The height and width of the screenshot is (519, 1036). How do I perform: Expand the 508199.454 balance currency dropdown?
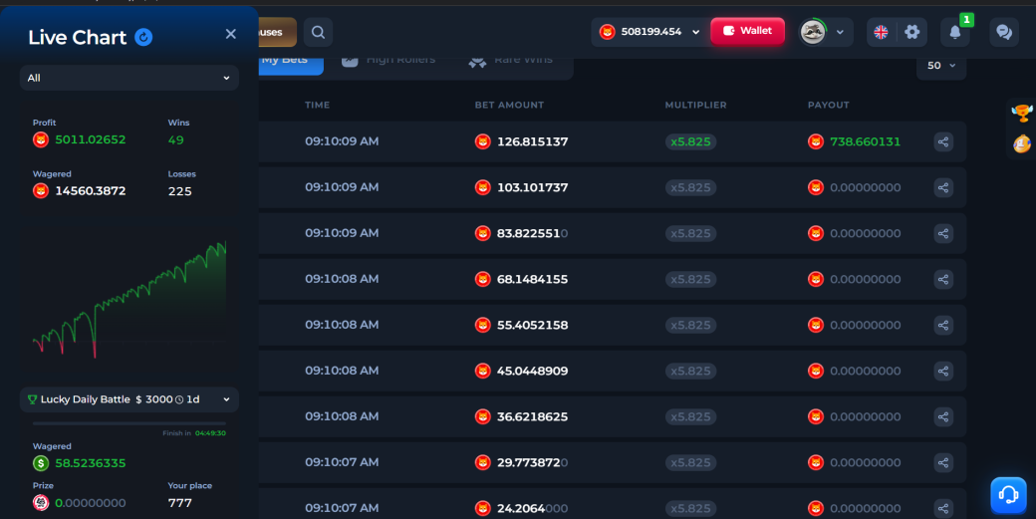(x=695, y=32)
